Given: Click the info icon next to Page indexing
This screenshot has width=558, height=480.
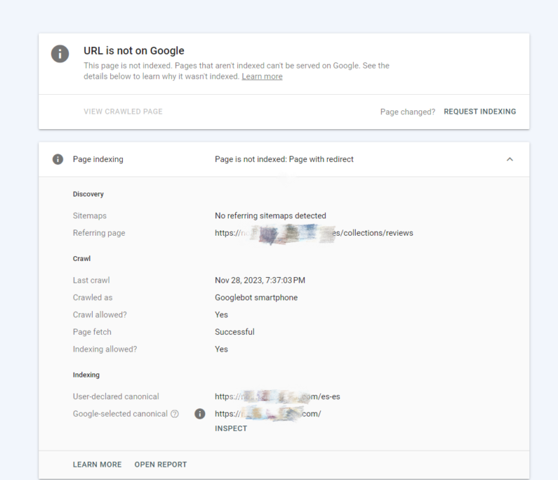Looking at the screenshot, I should point(58,159).
